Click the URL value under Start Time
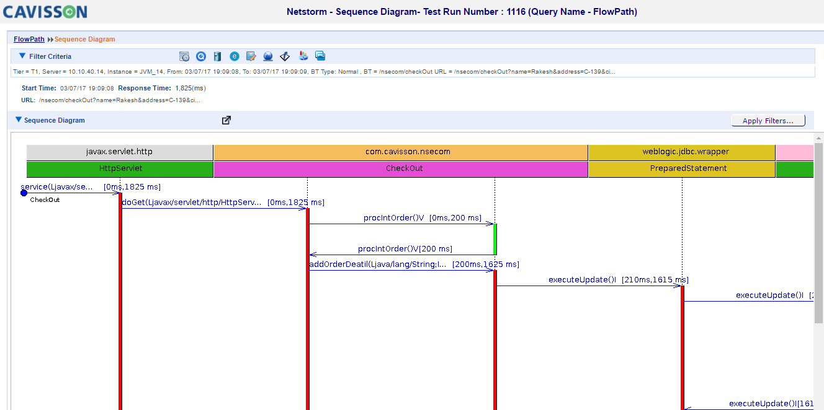The image size is (824, 410). pyautogui.click(x=119, y=100)
